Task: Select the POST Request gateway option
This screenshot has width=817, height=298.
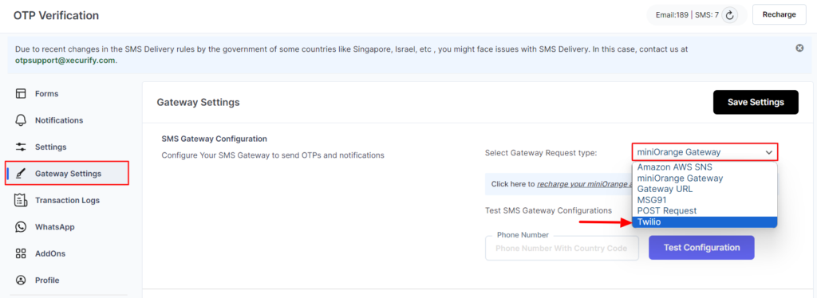Action: pos(705,210)
